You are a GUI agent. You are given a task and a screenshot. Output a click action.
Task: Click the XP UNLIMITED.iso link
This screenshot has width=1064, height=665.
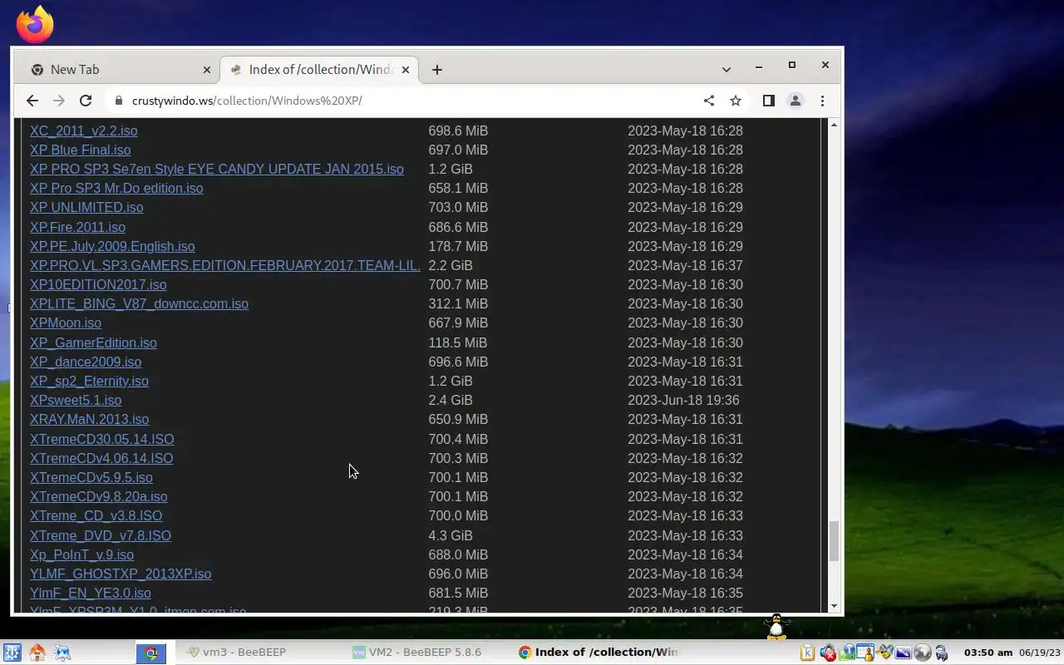86,207
